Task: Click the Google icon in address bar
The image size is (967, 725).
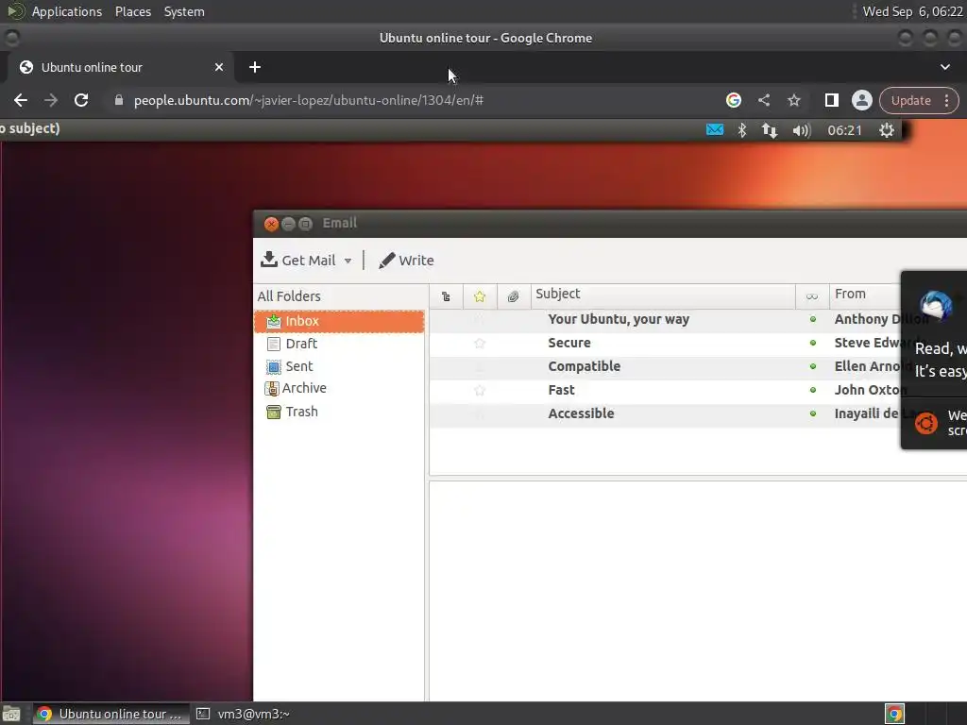Action: click(x=733, y=100)
